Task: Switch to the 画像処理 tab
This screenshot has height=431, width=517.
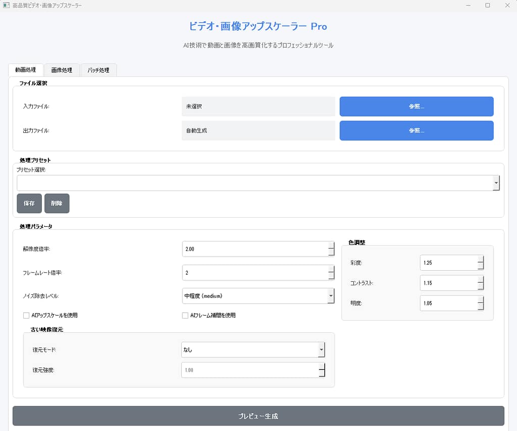Action: pos(61,70)
